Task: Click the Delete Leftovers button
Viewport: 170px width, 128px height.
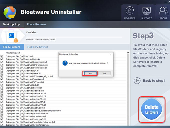Action: coord(151,109)
